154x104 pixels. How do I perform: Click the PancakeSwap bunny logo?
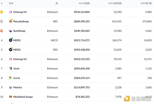[x=11, y=22]
